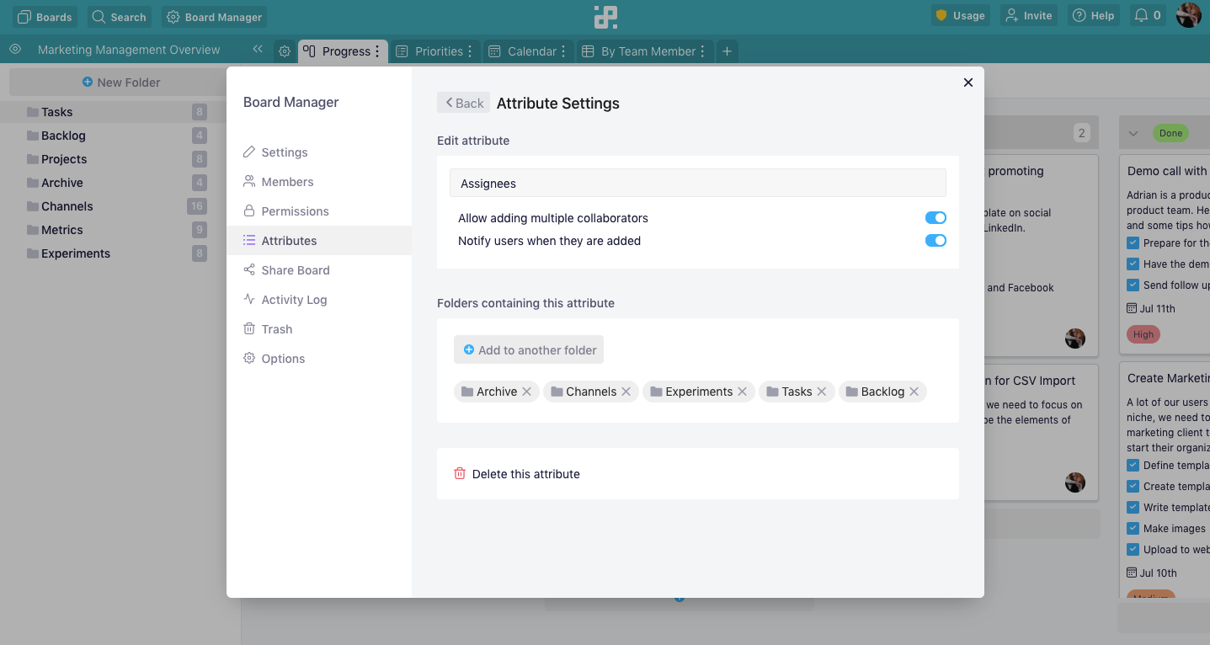Toggle the 'Define templa' checklist checkbox

click(x=1133, y=466)
